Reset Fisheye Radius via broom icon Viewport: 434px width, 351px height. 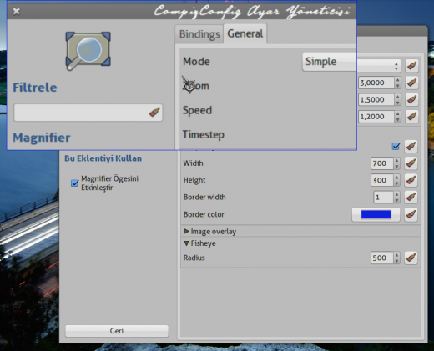(x=411, y=258)
